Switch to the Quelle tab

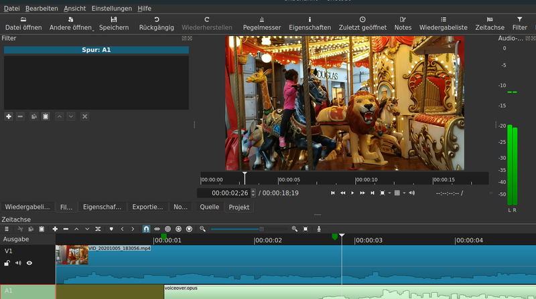(x=209, y=207)
